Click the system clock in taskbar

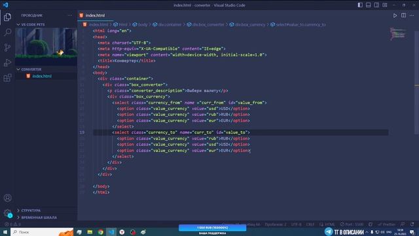click(x=400, y=232)
